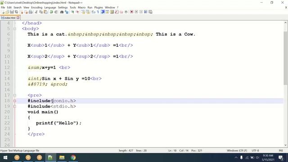Click the Close All toolbar icon
This screenshot has width=288, height=162.
click(26, 12)
